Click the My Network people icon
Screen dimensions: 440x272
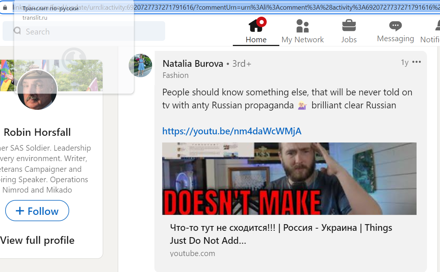[x=302, y=26]
